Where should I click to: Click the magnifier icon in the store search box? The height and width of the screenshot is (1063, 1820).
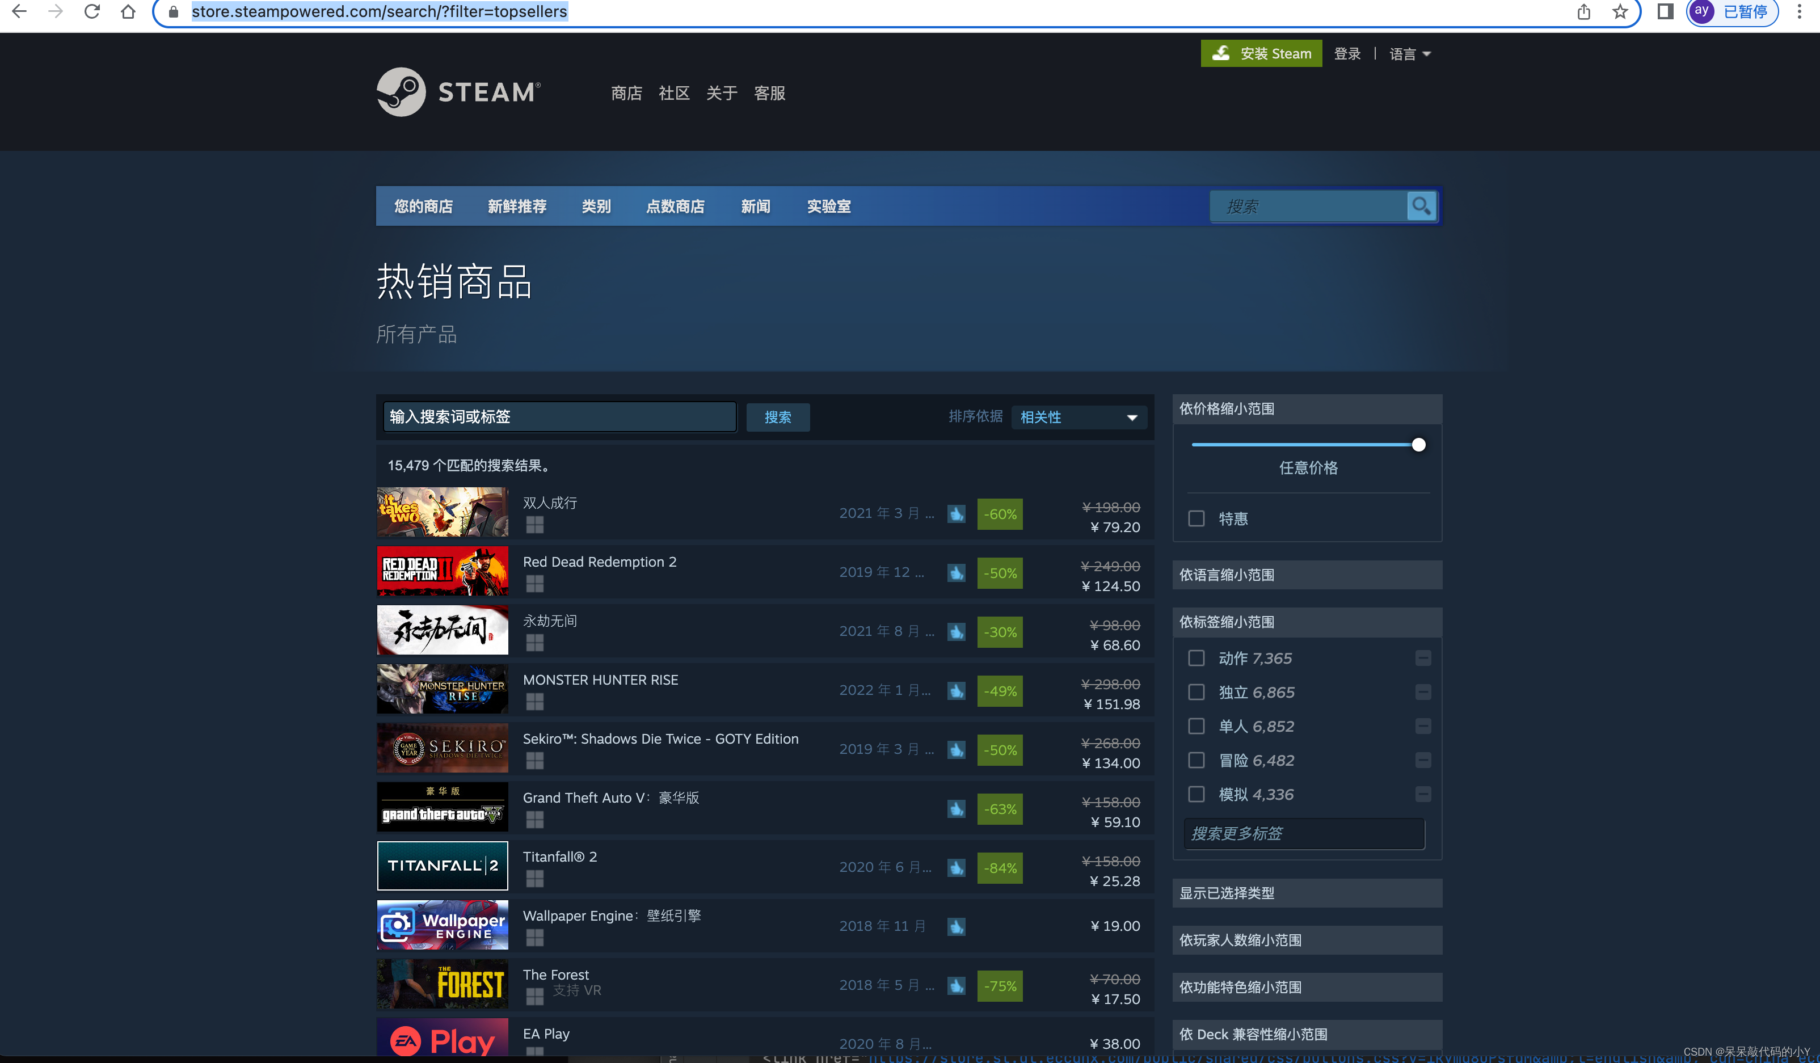click(x=1421, y=206)
